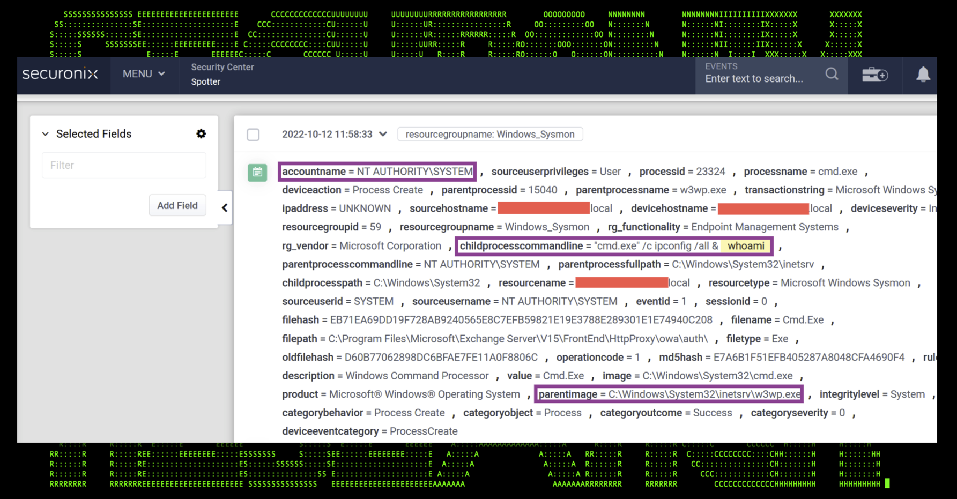Collapse the side panel with left arrow
Image resolution: width=957 pixels, height=499 pixels.
tap(225, 207)
